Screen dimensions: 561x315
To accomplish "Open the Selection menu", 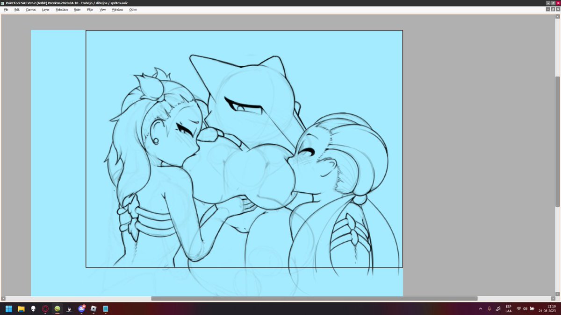I will (x=62, y=9).
